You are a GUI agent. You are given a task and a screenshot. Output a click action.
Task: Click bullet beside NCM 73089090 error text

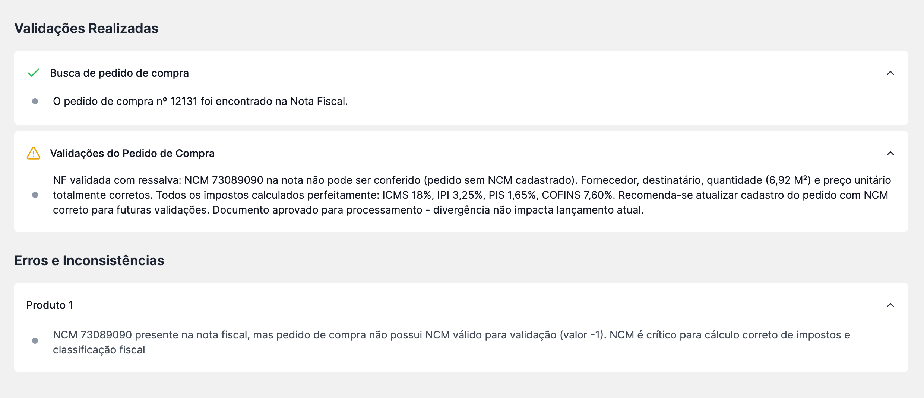(x=35, y=341)
